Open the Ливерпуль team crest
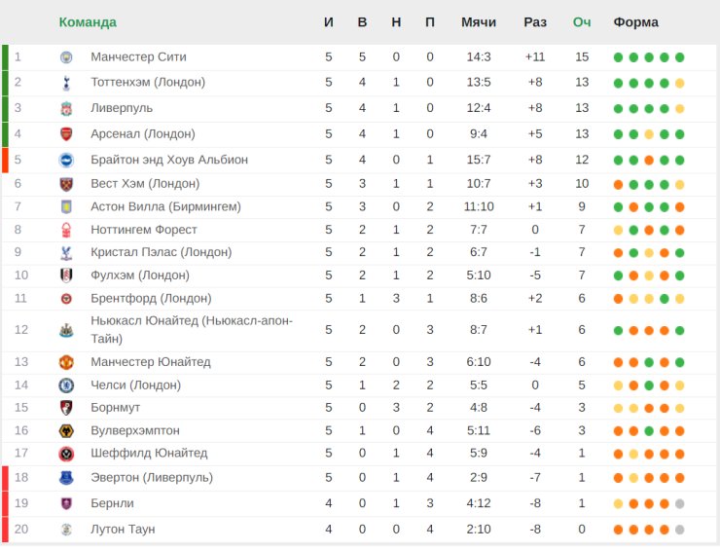The width and height of the screenshot is (720, 550). click(x=66, y=108)
